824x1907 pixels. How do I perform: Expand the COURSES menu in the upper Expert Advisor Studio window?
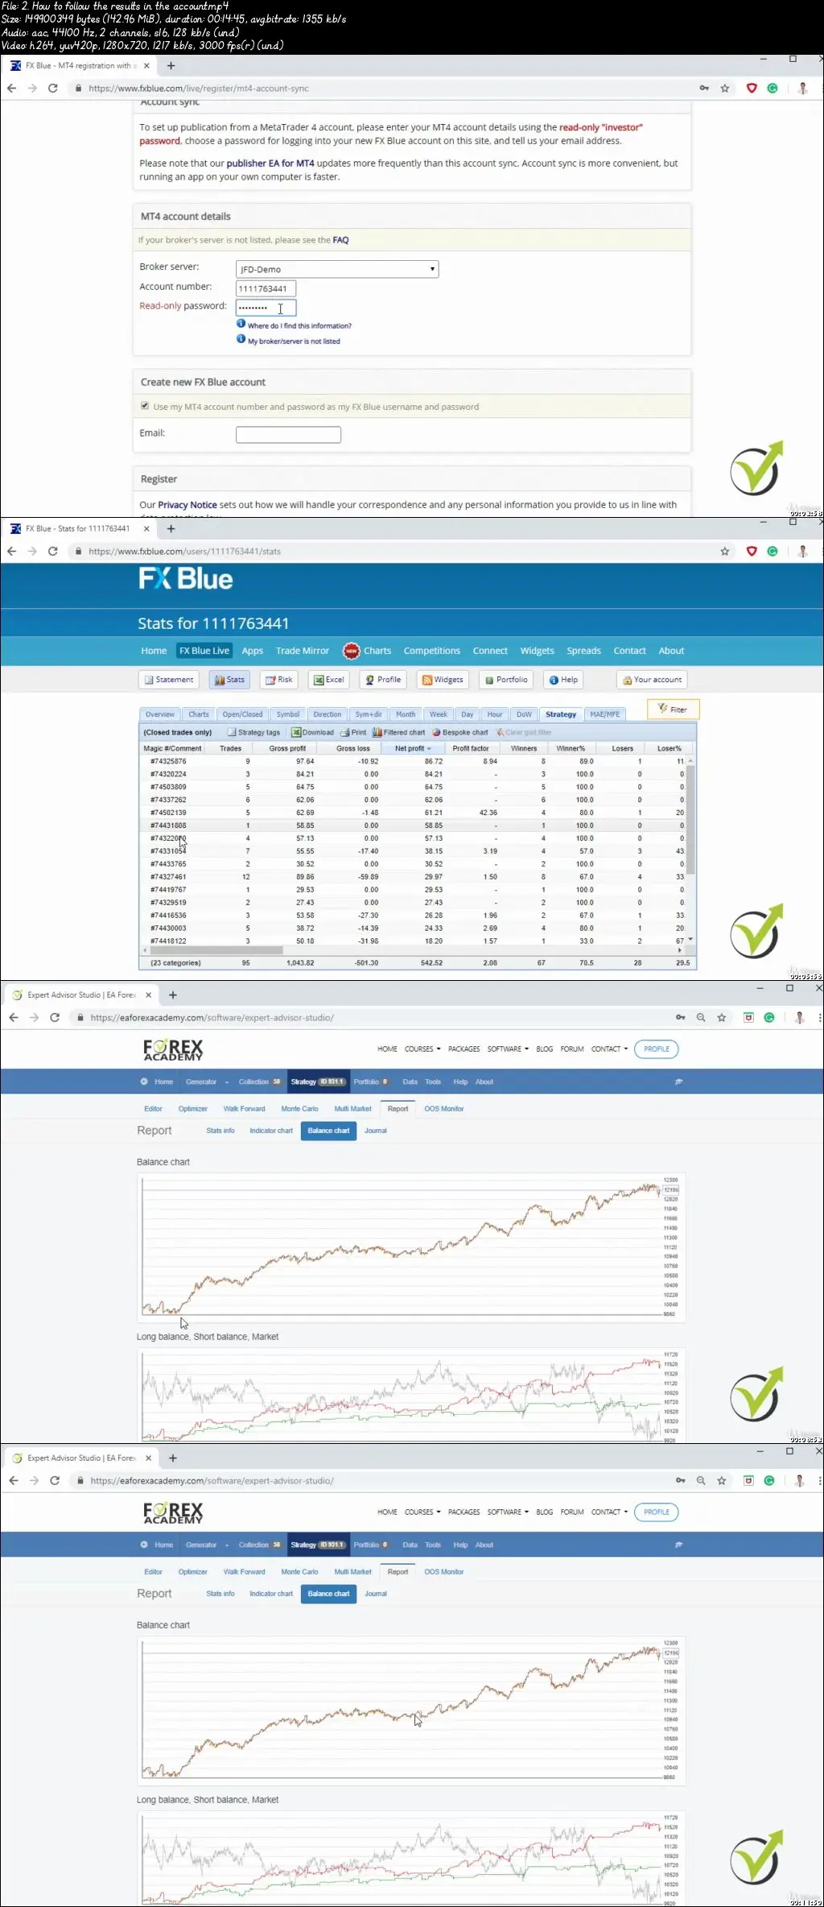point(422,1049)
